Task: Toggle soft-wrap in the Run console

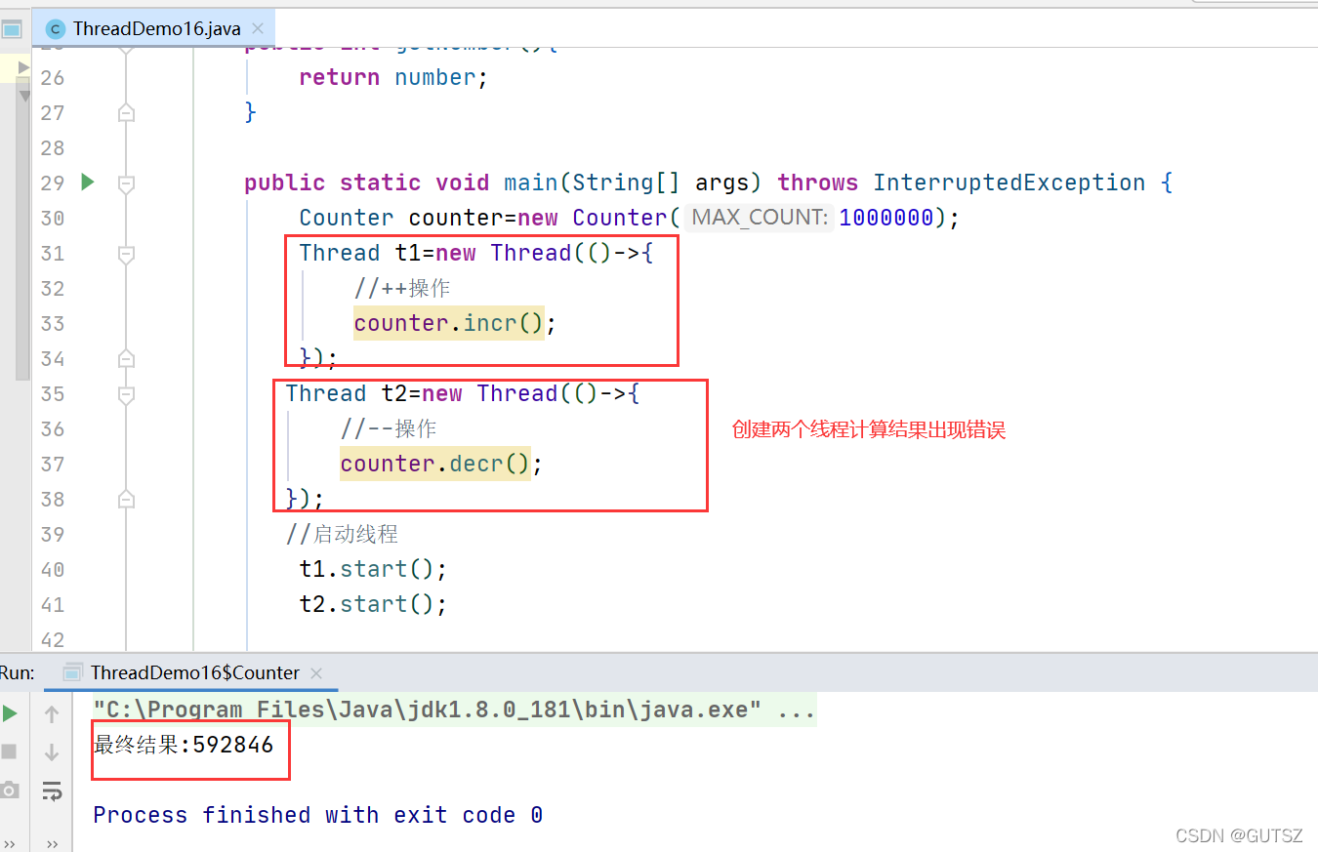Action: point(52,791)
